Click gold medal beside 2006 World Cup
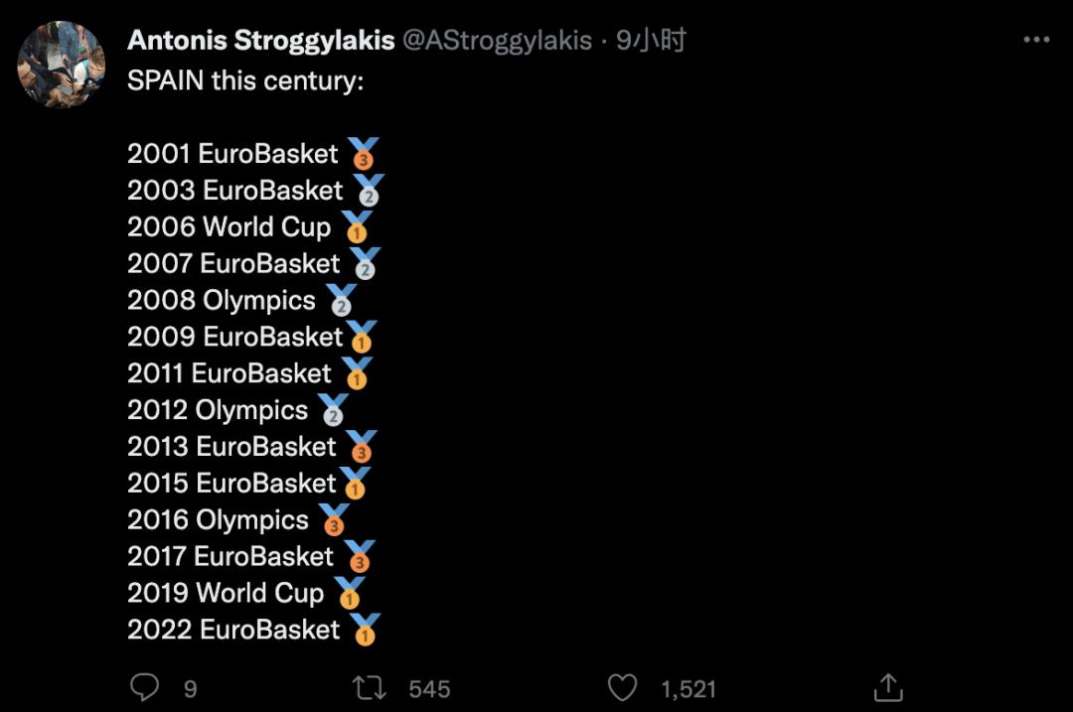Image resolution: width=1073 pixels, height=712 pixels. click(x=356, y=227)
